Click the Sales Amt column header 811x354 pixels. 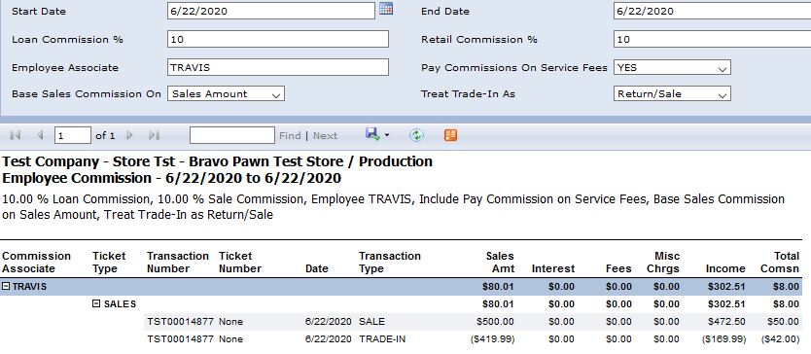pos(500,263)
